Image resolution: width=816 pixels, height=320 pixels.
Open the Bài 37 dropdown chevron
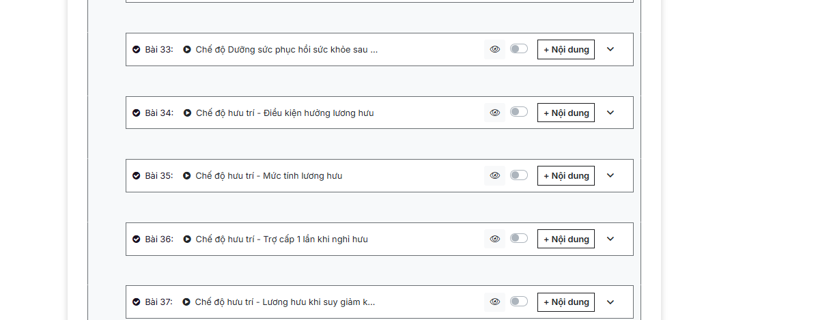click(610, 302)
